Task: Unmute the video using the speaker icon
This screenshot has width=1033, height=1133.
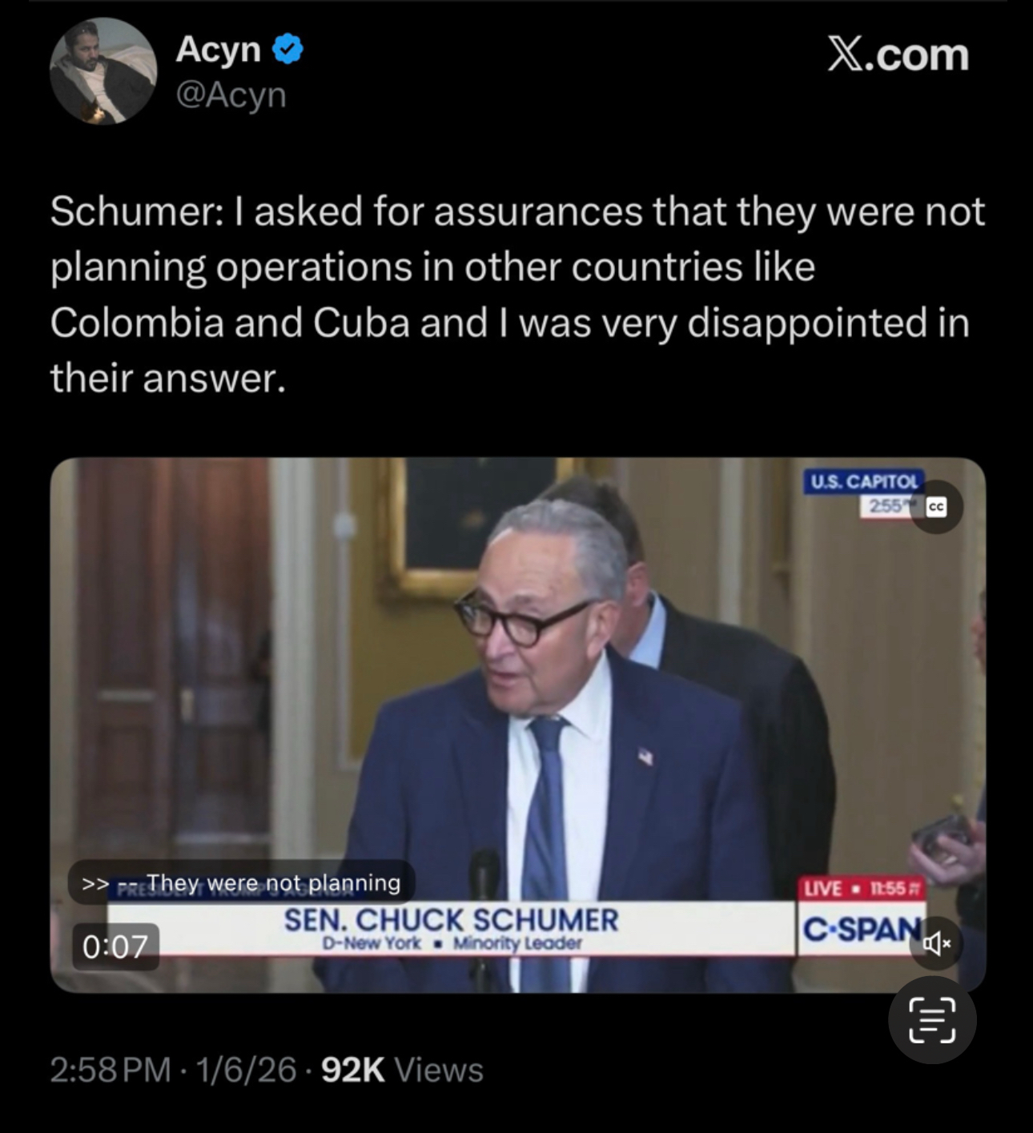Action: tap(935, 944)
